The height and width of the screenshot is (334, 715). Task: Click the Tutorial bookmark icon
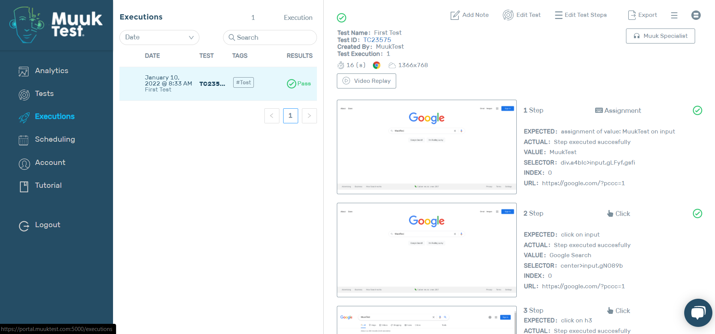coord(24,186)
